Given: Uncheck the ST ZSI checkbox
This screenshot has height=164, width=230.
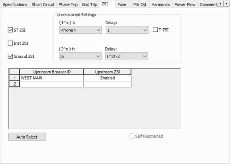Looking at the screenshot, I should (10, 30).
